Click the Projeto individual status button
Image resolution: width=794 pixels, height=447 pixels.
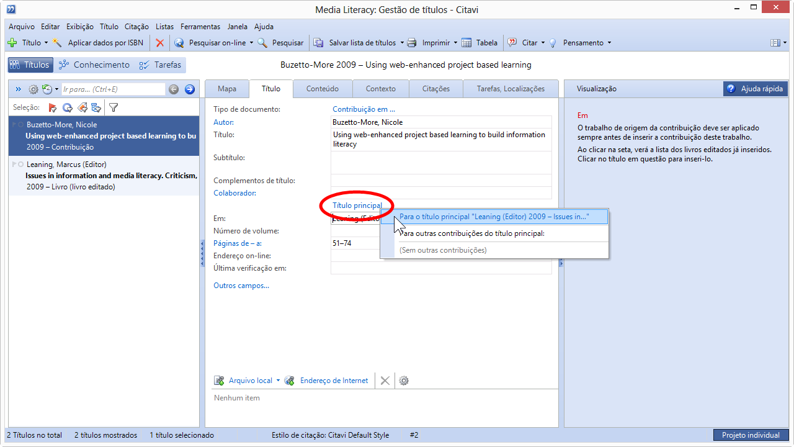(751, 435)
